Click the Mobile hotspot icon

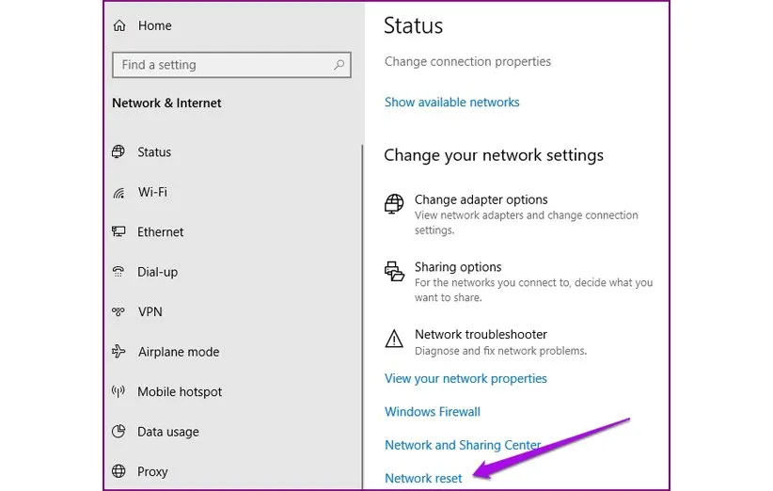[118, 391]
